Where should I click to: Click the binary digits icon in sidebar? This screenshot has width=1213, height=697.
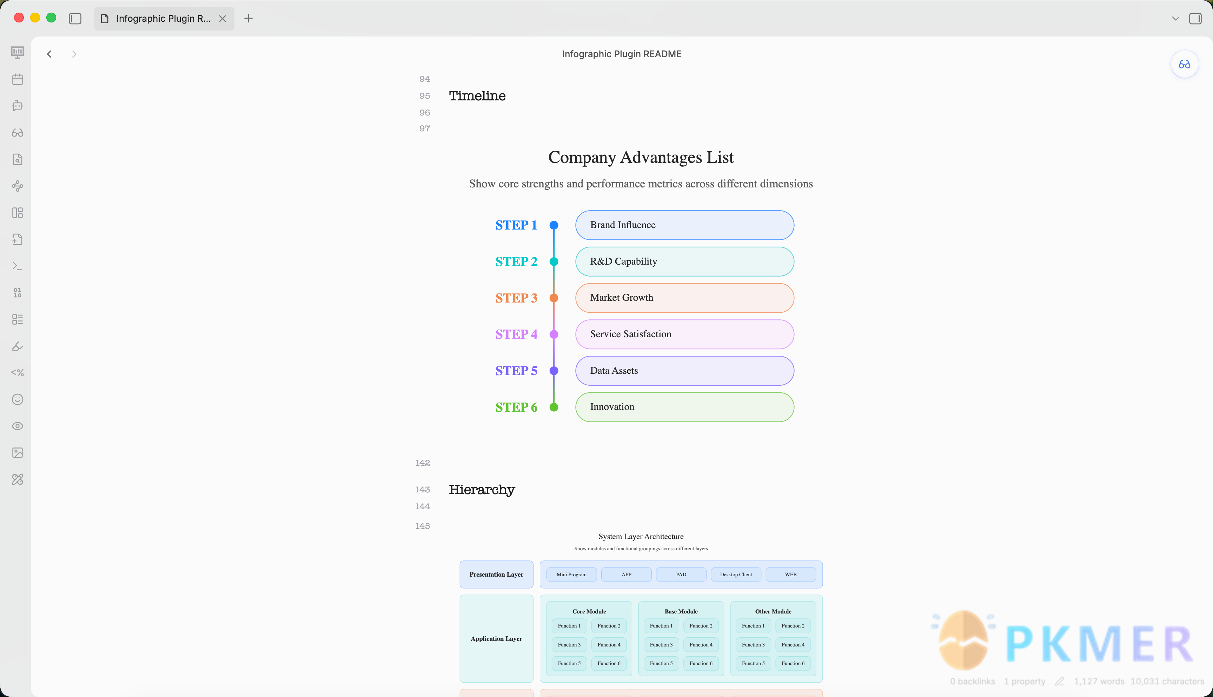pos(18,292)
